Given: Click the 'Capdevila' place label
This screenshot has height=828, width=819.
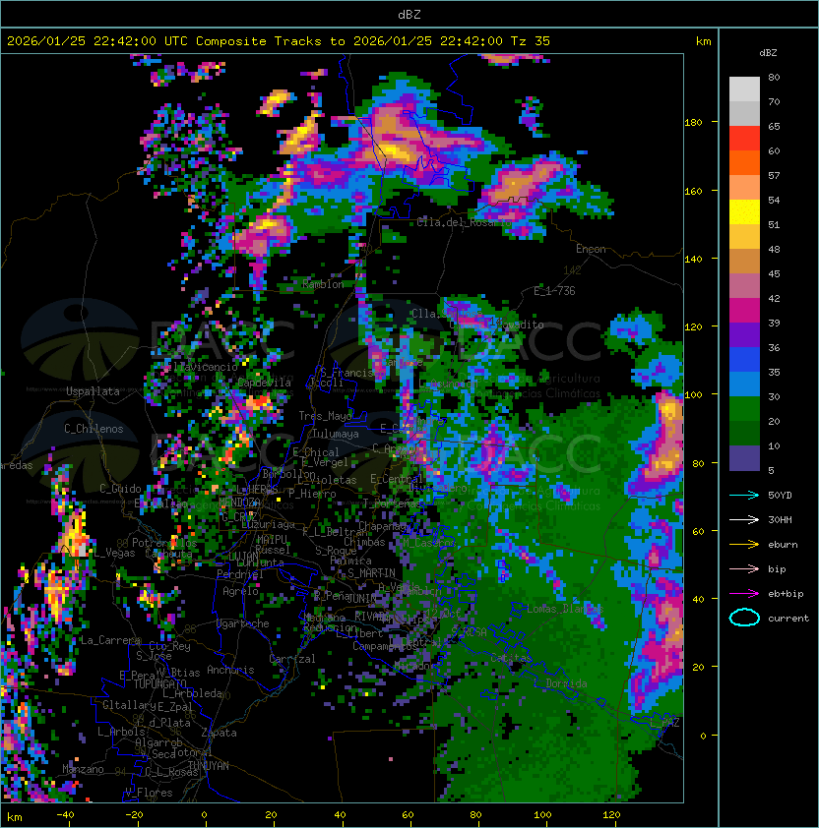Looking at the screenshot, I should click(x=264, y=383).
